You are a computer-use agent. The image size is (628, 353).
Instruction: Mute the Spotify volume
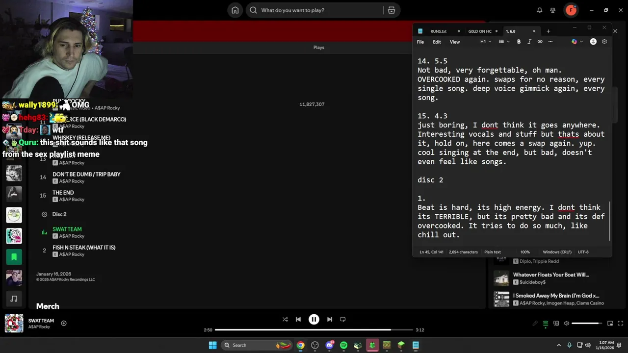tap(566, 323)
